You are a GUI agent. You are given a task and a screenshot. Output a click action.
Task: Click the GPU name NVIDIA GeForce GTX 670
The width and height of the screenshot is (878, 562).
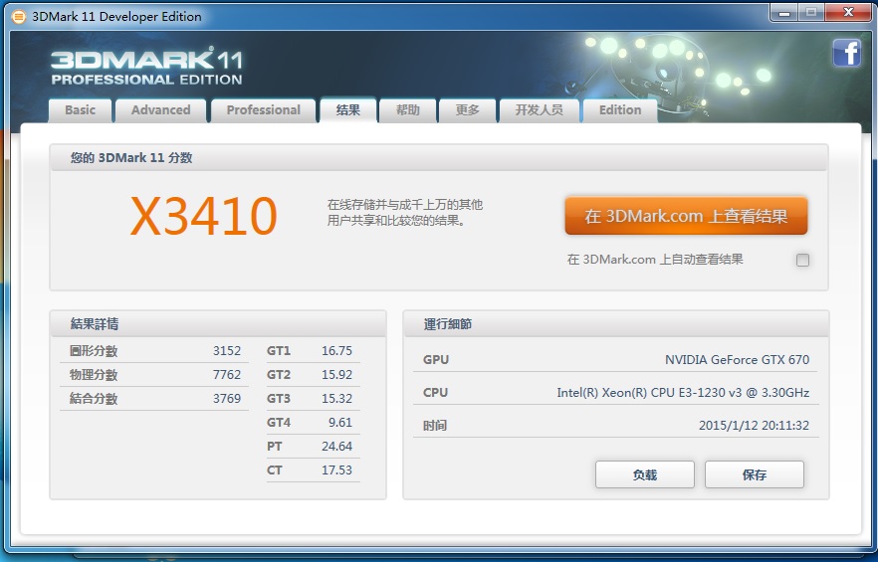tap(737, 359)
